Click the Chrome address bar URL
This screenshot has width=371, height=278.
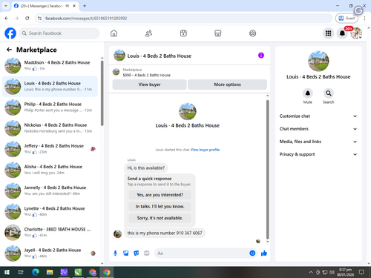[86, 19]
